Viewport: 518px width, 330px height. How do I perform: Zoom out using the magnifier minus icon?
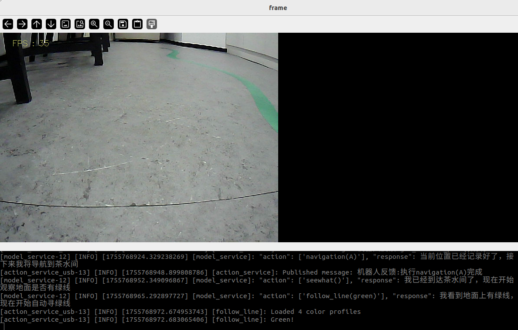[x=109, y=24]
